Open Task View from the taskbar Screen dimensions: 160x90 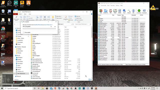(x=39, y=88)
